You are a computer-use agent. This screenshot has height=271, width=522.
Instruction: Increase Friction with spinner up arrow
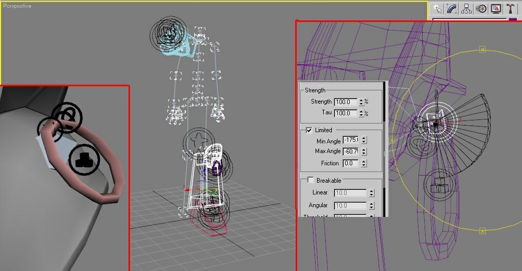(364, 161)
